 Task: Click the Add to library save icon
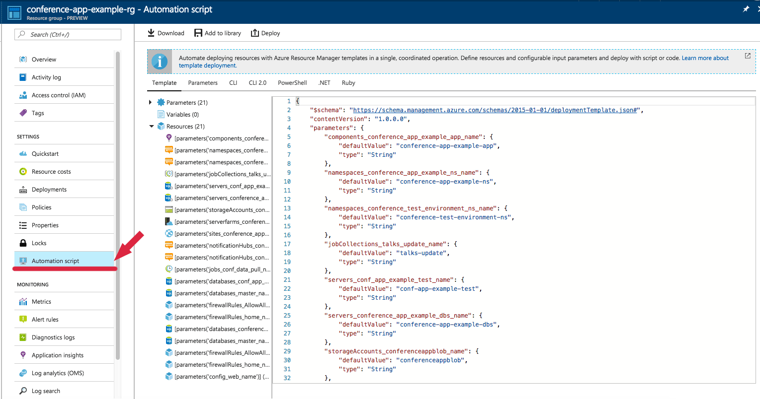(x=198, y=33)
